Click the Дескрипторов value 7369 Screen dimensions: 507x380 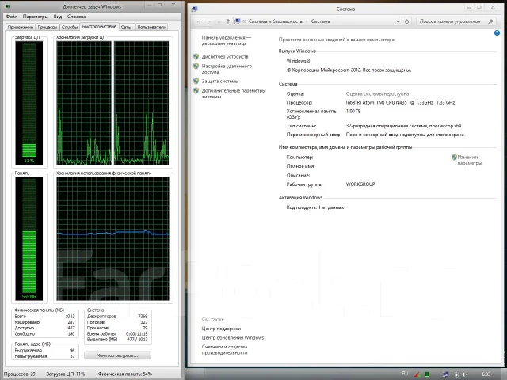click(x=143, y=317)
